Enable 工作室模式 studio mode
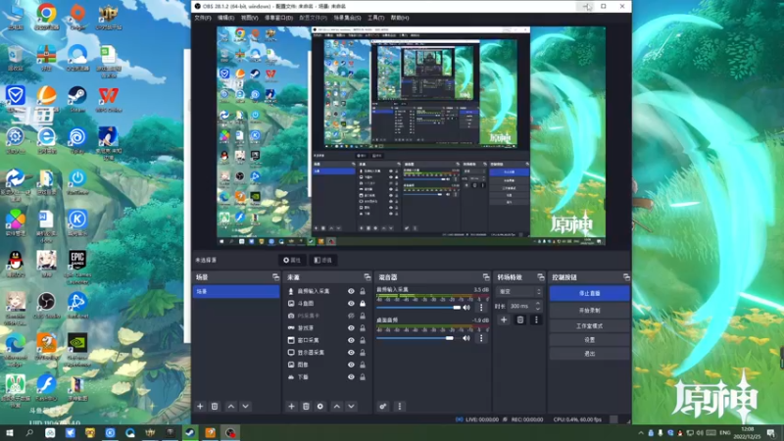This screenshot has height=441, width=784. (x=590, y=326)
